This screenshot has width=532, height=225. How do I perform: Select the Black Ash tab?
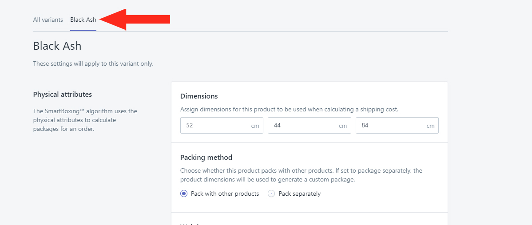tap(83, 20)
